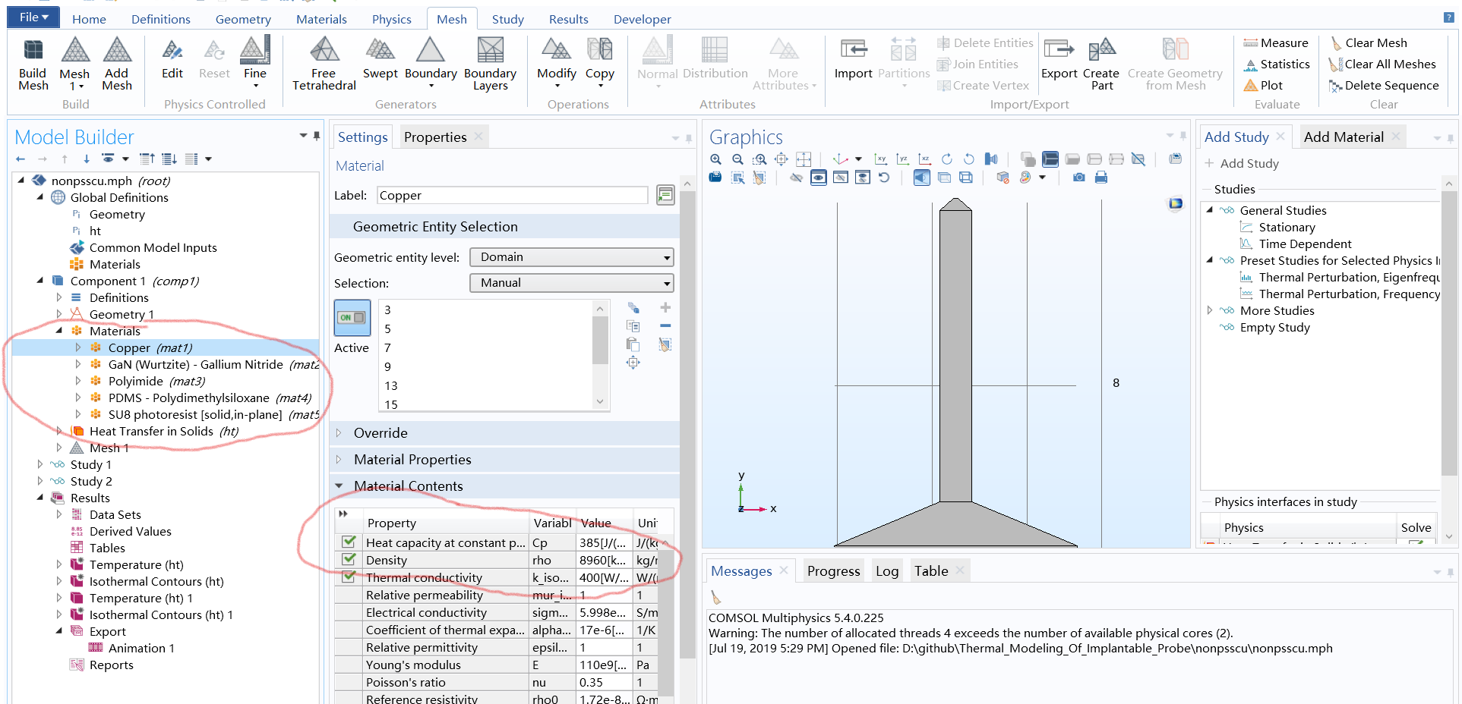Screen dimensions: 1462x704
Task: Switch to the Geometry ribbon tab
Action: point(243,19)
